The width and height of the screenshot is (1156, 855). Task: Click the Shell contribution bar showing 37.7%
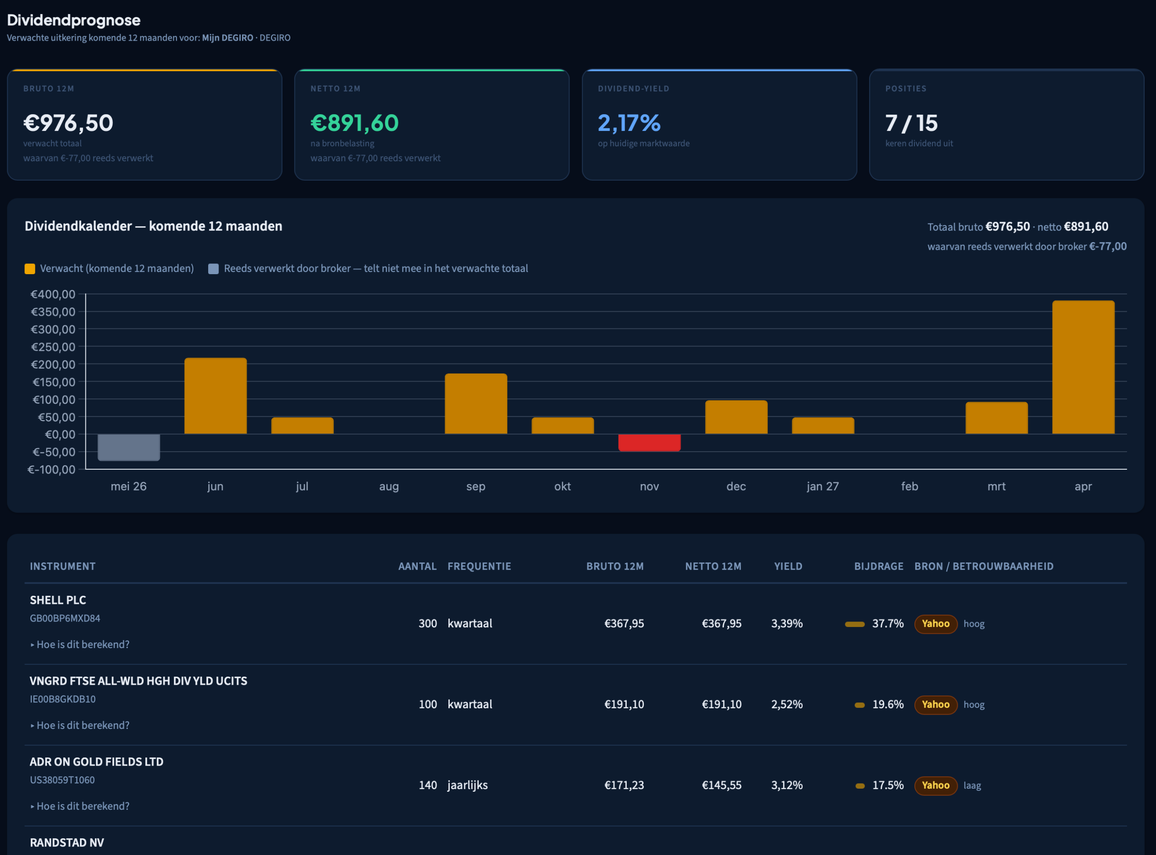tap(855, 624)
